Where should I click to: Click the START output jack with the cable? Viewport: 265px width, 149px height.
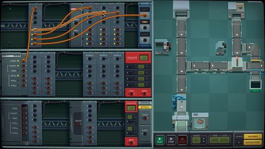coord(24,61)
